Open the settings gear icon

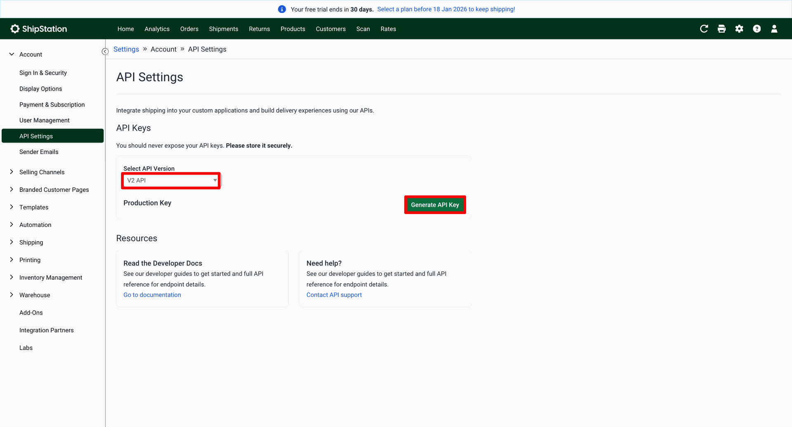point(739,29)
